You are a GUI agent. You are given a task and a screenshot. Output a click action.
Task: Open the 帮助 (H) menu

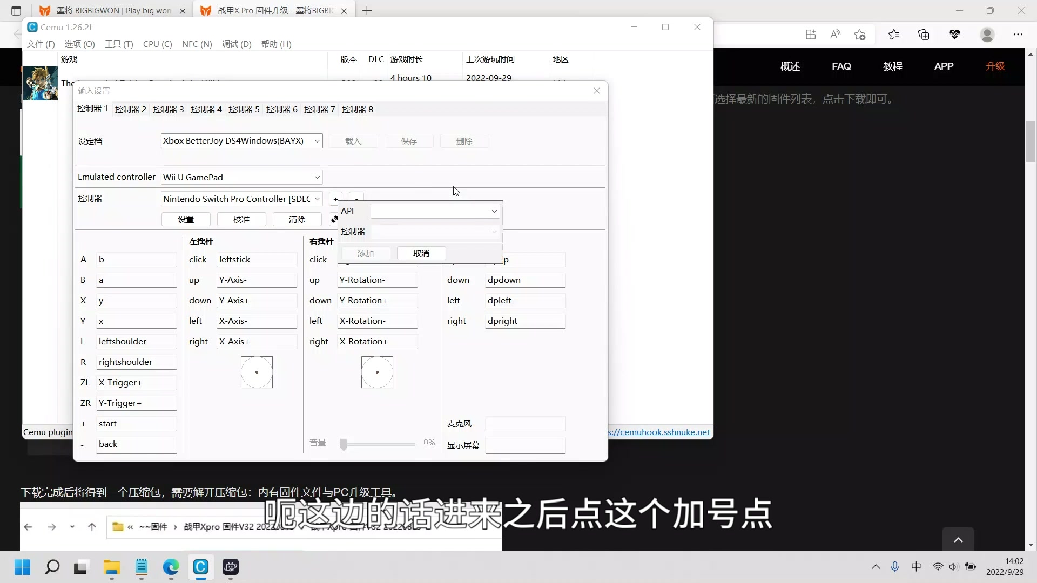(x=276, y=44)
